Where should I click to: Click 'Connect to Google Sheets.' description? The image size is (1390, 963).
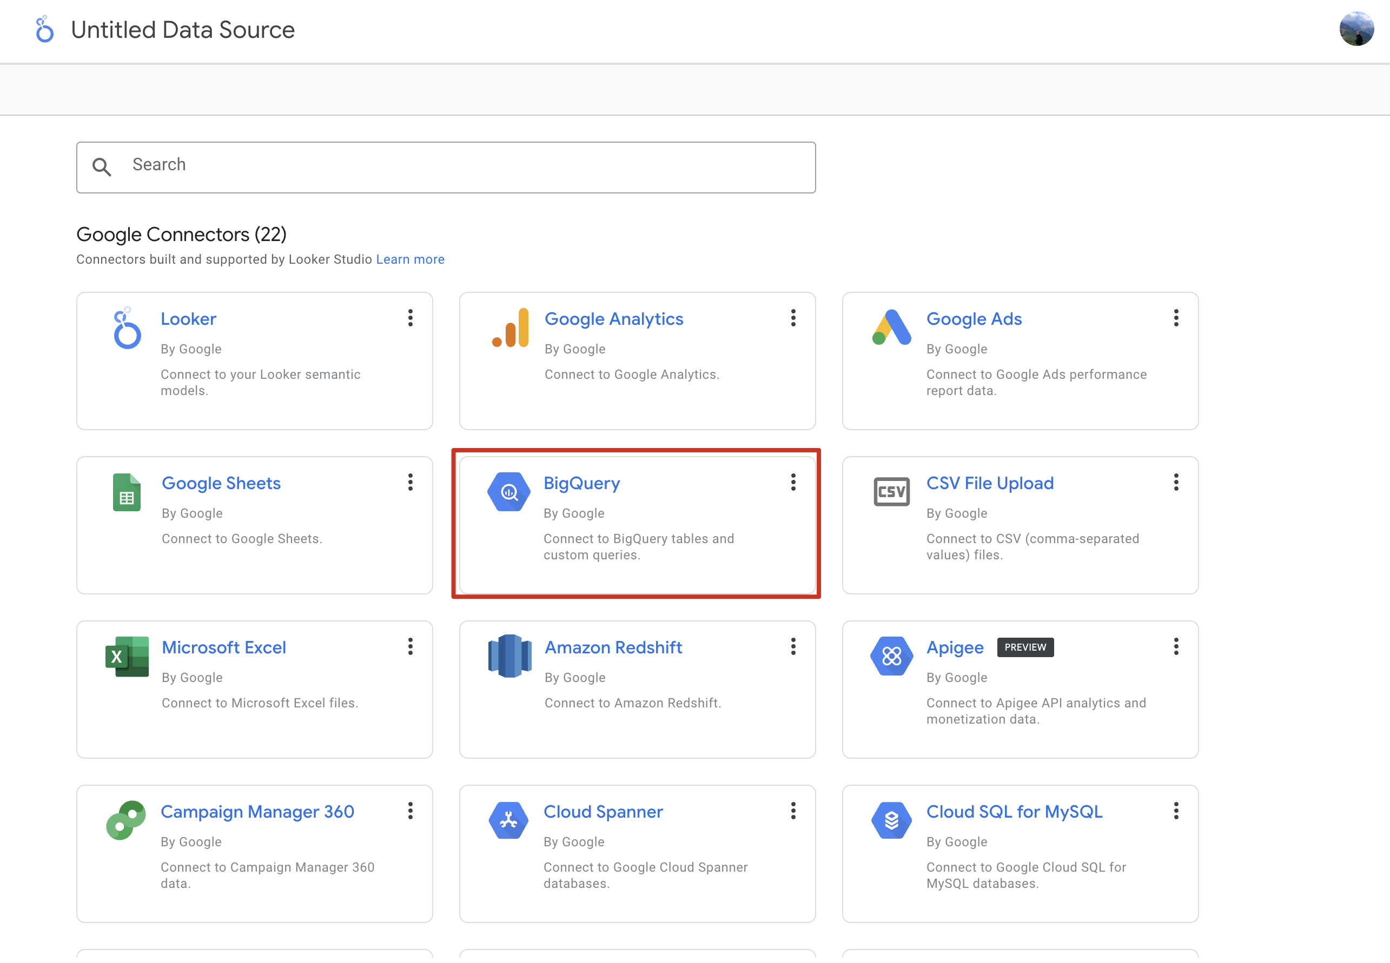click(x=242, y=539)
